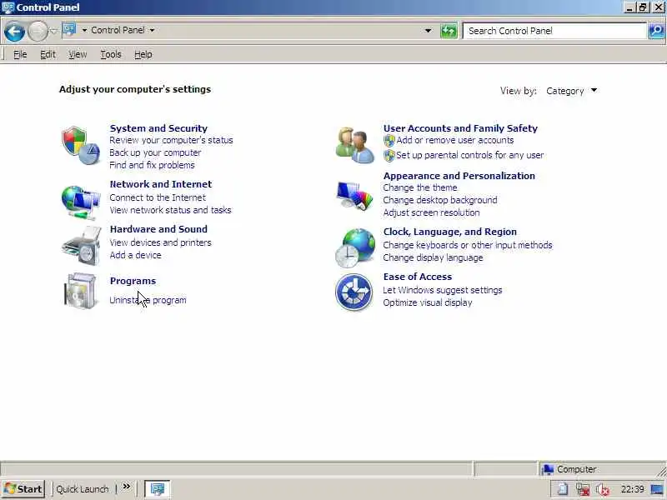Click the greyed forward navigation button
Viewport: 667px width, 500px height.
point(38,32)
